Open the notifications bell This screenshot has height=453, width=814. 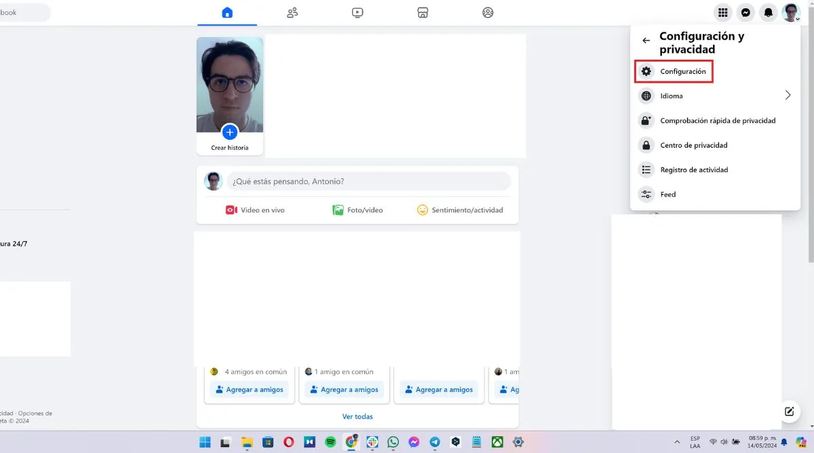pyautogui.click(x=768, y=12)
